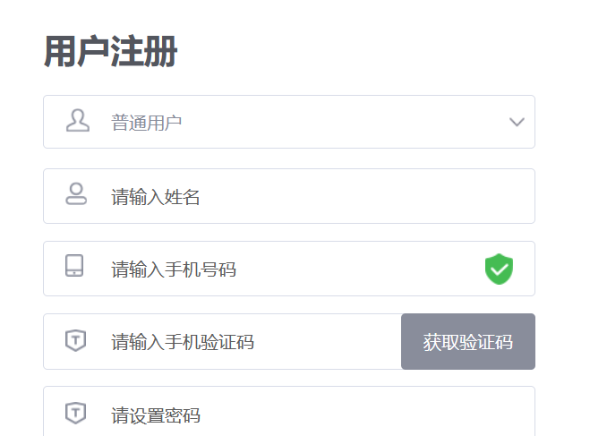The height and width of the screenshot is (436, 590).
Task: Click the 请输入手机号码 placeholder text
Action: pyautogui.click(x=174, y=269)
